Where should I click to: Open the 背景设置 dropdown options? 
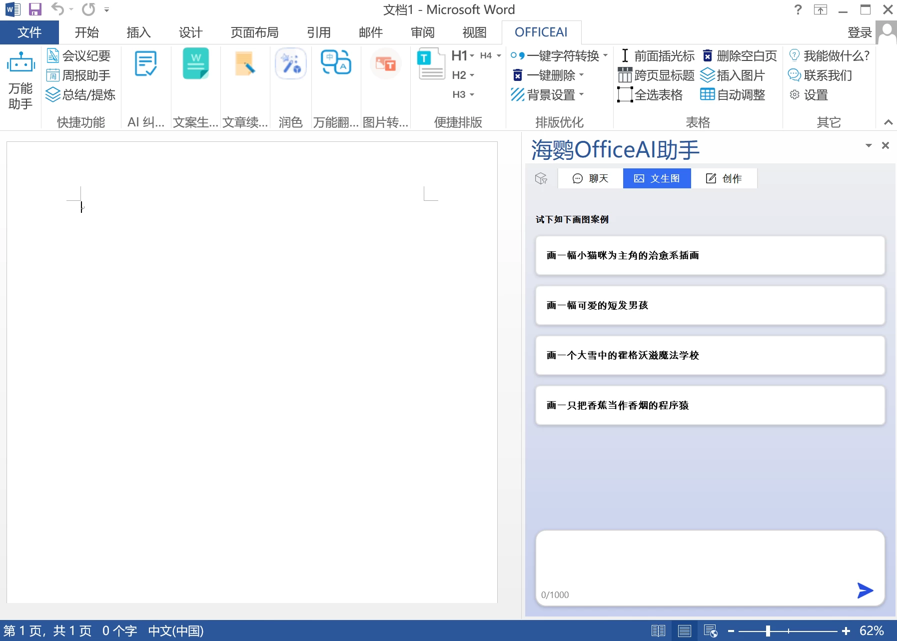pyautogui.click(x=581, y=95)
